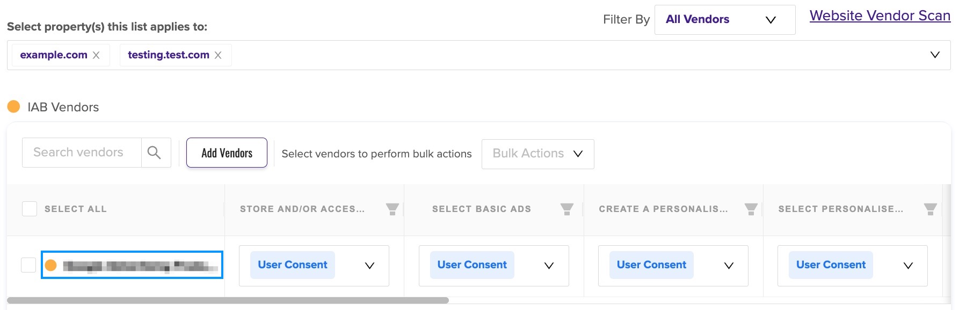Open the All Vendors filter dropdown

(x=725, y=20)
